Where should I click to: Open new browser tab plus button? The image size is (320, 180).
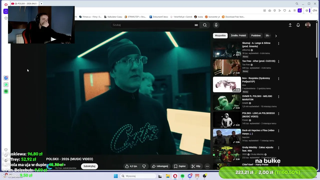pyautogui.click(x=41, y=3)
